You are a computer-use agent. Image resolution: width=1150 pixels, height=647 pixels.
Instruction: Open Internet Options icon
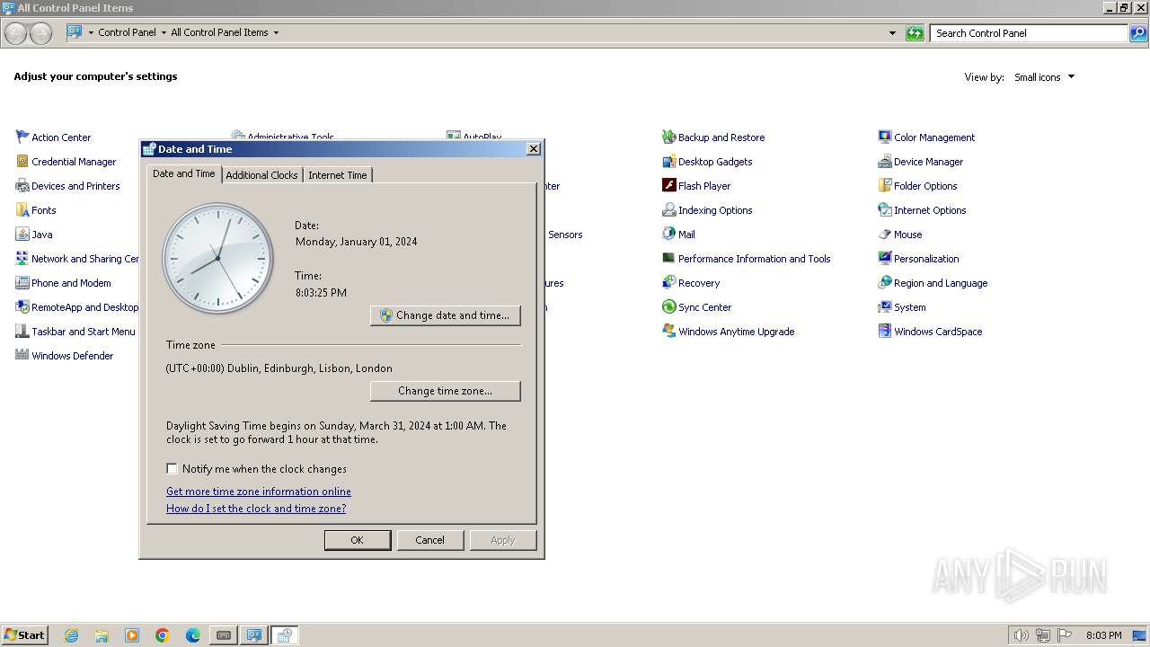point(885,210)
